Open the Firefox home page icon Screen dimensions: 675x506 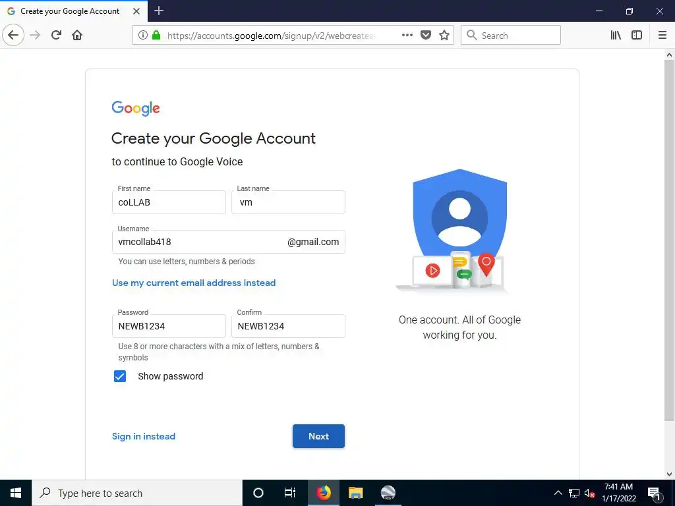tap(77, 36)
